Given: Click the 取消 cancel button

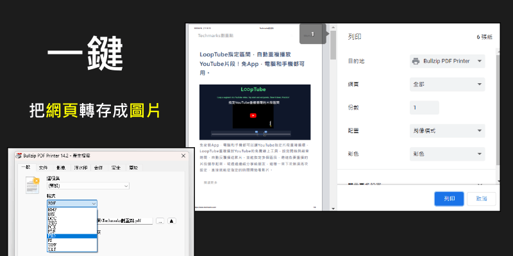Looking at the screenshot, I should (x=481, y=199).
